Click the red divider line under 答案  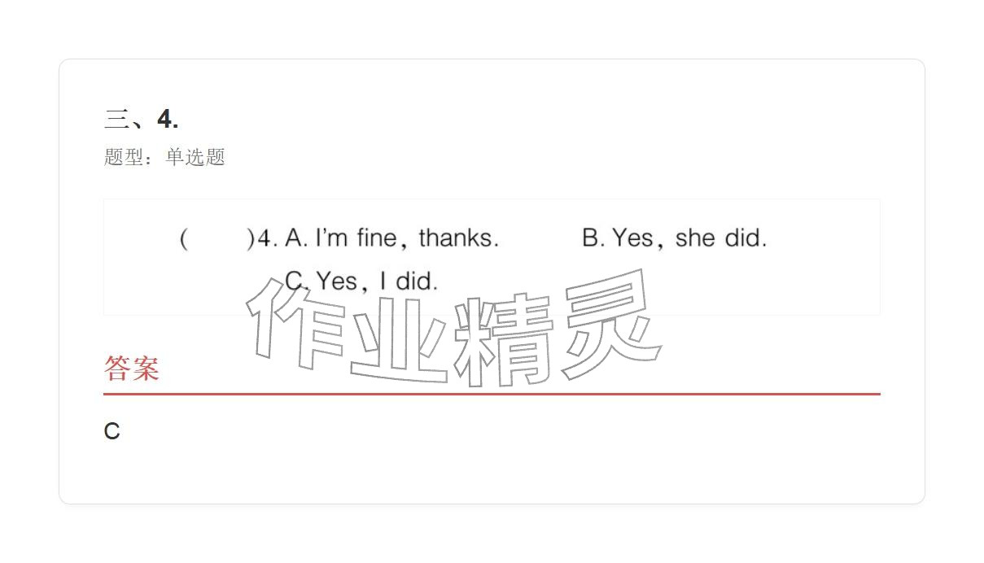pos(492,394)
